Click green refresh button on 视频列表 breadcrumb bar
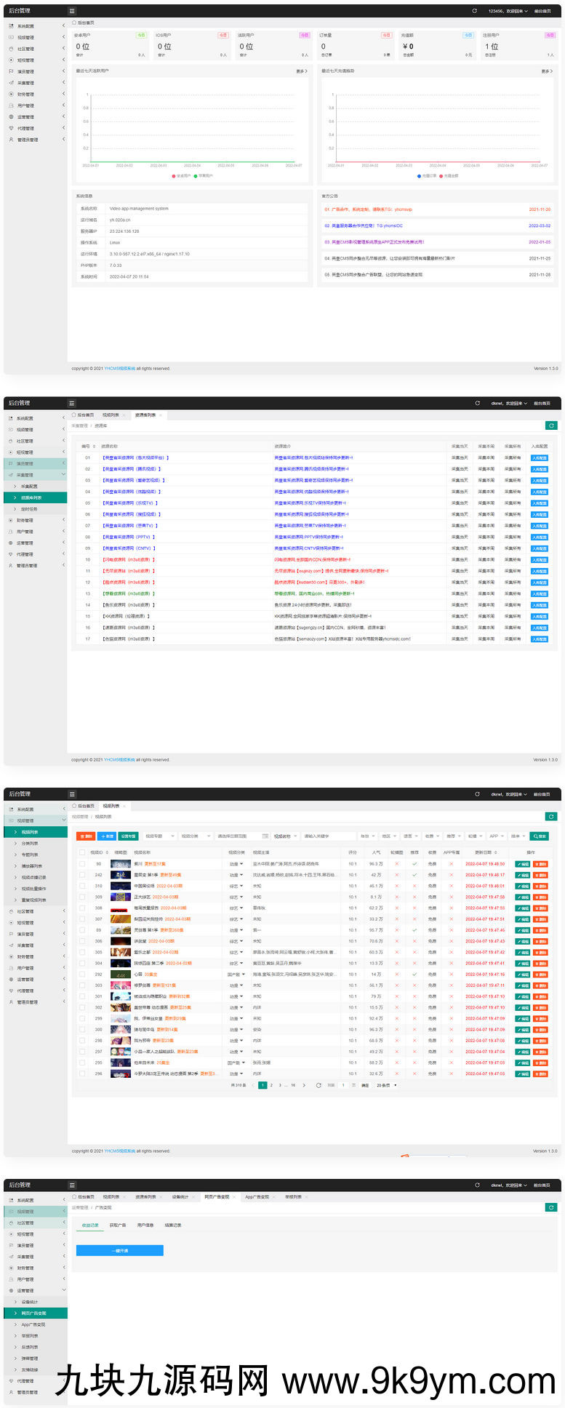565x1408 pixels. [x=551, y=817]
